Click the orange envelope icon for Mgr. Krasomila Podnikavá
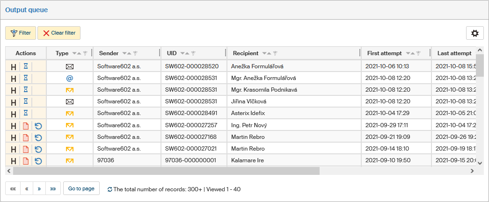Viewport: 489px width, 202px height. [x=70, y=90]
